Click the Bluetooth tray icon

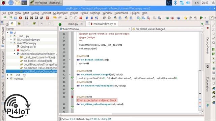pyautogui.click(x=175, y=3)
